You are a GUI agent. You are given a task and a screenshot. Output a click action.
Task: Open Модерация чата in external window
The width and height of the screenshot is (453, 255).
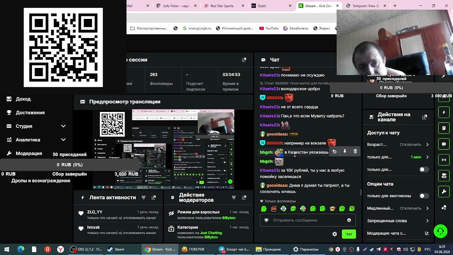pyautogui.click(x=427, y=233)
